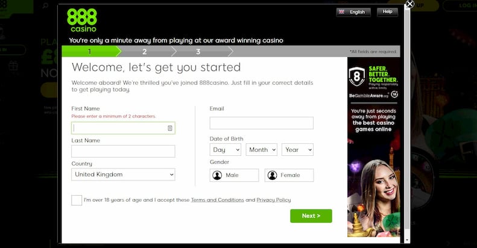Click '*All fields are required' note
Screen dimensions: 477x248
coord(373,52)
